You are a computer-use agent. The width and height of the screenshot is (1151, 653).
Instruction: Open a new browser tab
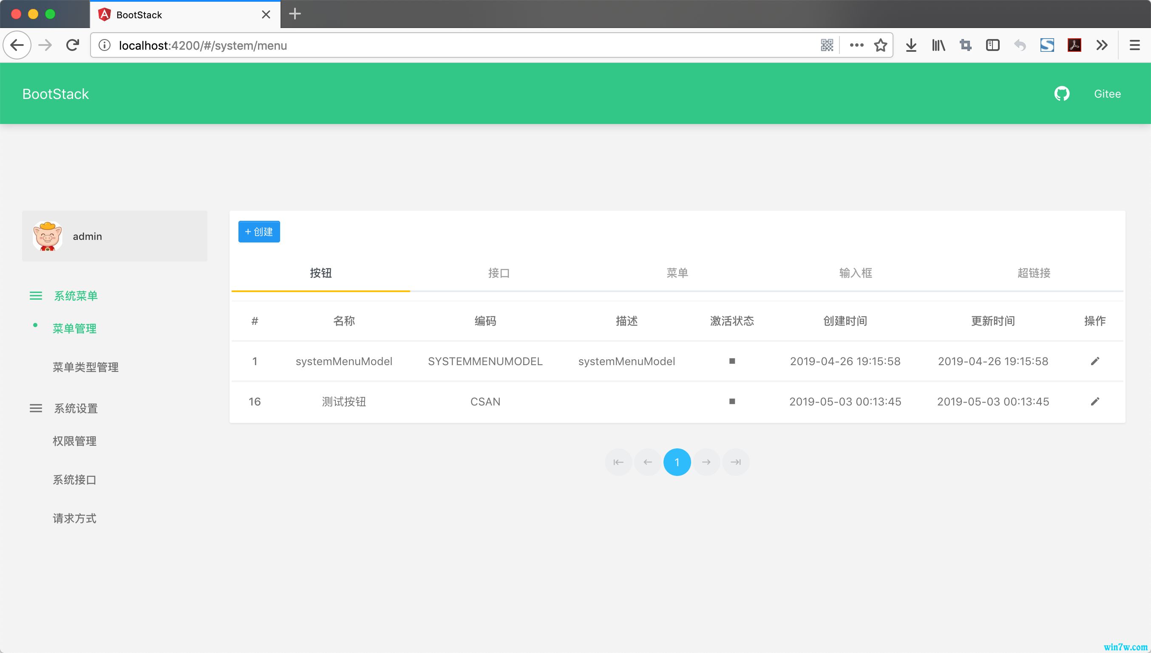coord(295,14)
